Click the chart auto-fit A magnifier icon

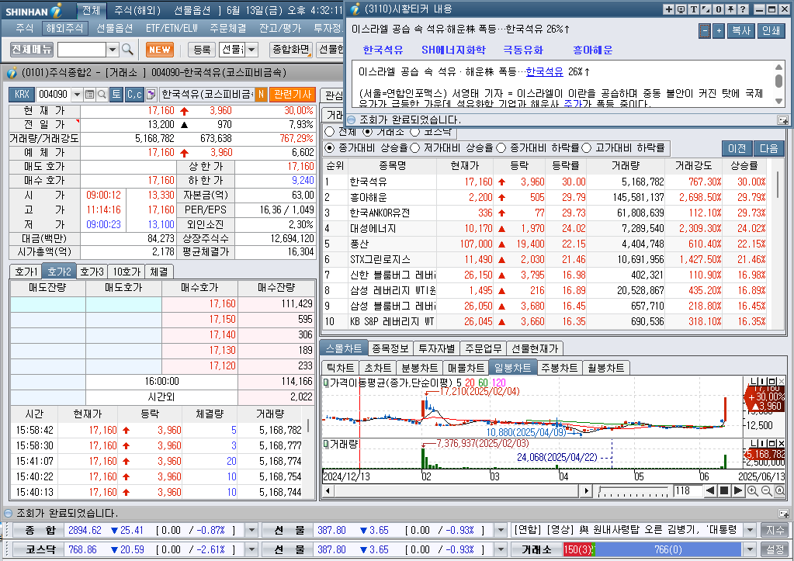coord(780,490)
